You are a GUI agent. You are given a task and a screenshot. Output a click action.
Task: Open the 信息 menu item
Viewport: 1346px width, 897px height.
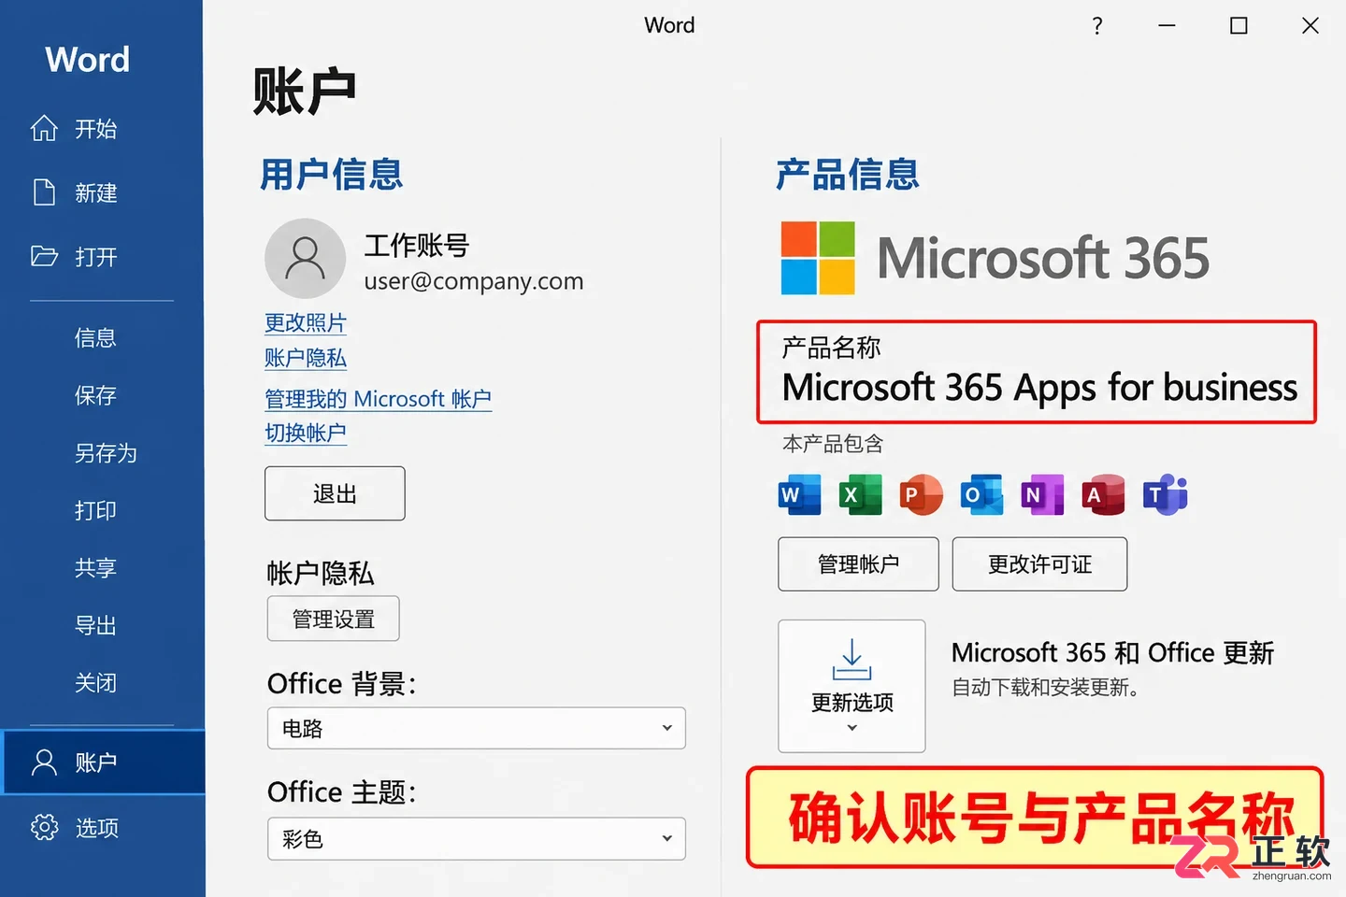coord(95,337)
